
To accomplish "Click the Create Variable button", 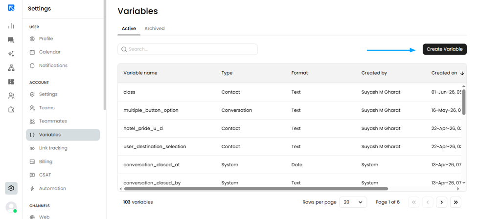I will click(444, 49).
